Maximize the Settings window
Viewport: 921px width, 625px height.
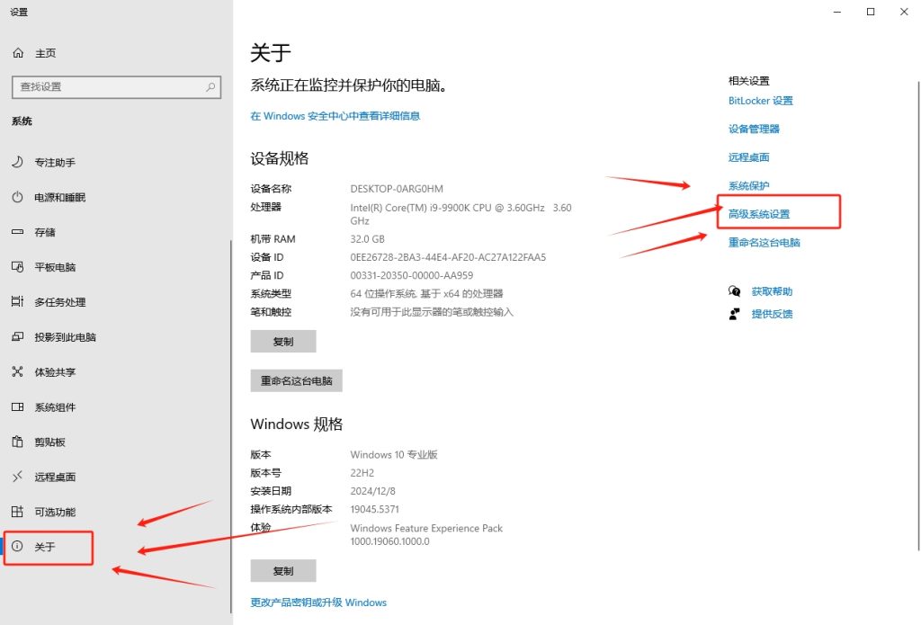coord(871,12)
